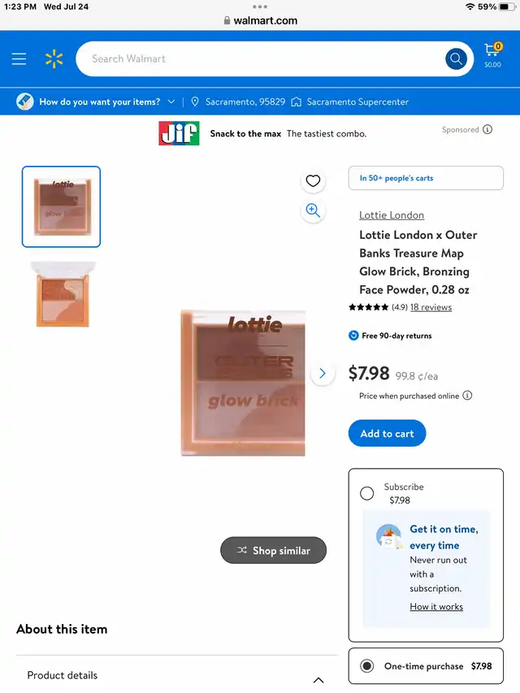Open the 18 reviews link
This screenshot has width=520, height=693.
click(431, 307)
